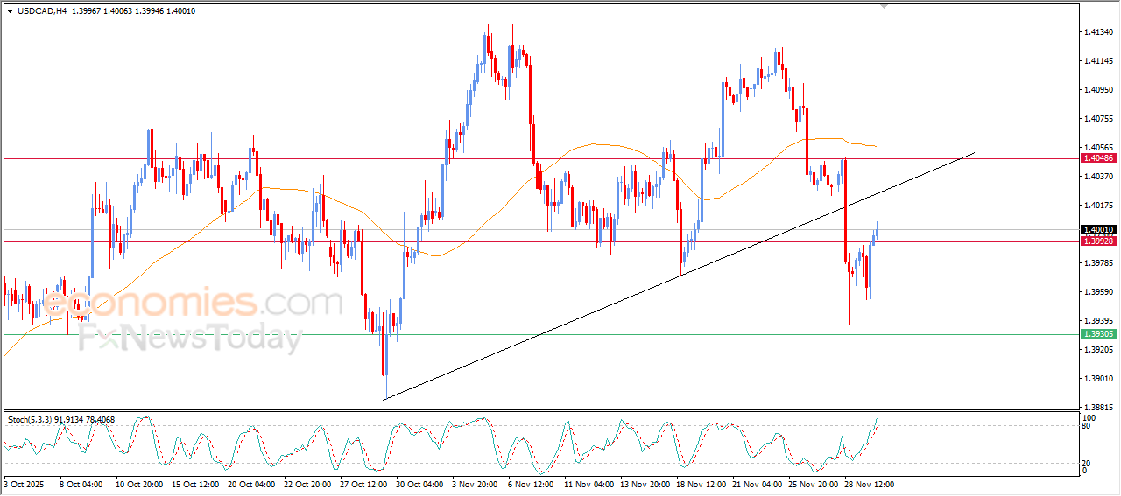Click the 10 Oct 20:00 time label
Image resolution: width=1121 pixels, height=496 pixels.
(x=137, y=484)
